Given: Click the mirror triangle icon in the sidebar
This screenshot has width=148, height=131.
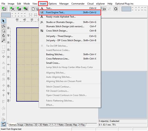Looking at the screenshot, I should click(3, 63).
